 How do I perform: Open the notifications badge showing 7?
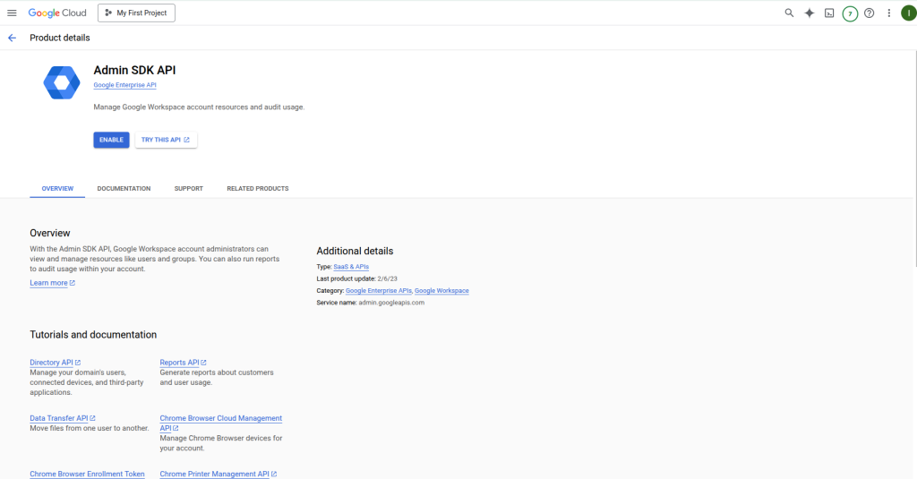tap(850, 13)
